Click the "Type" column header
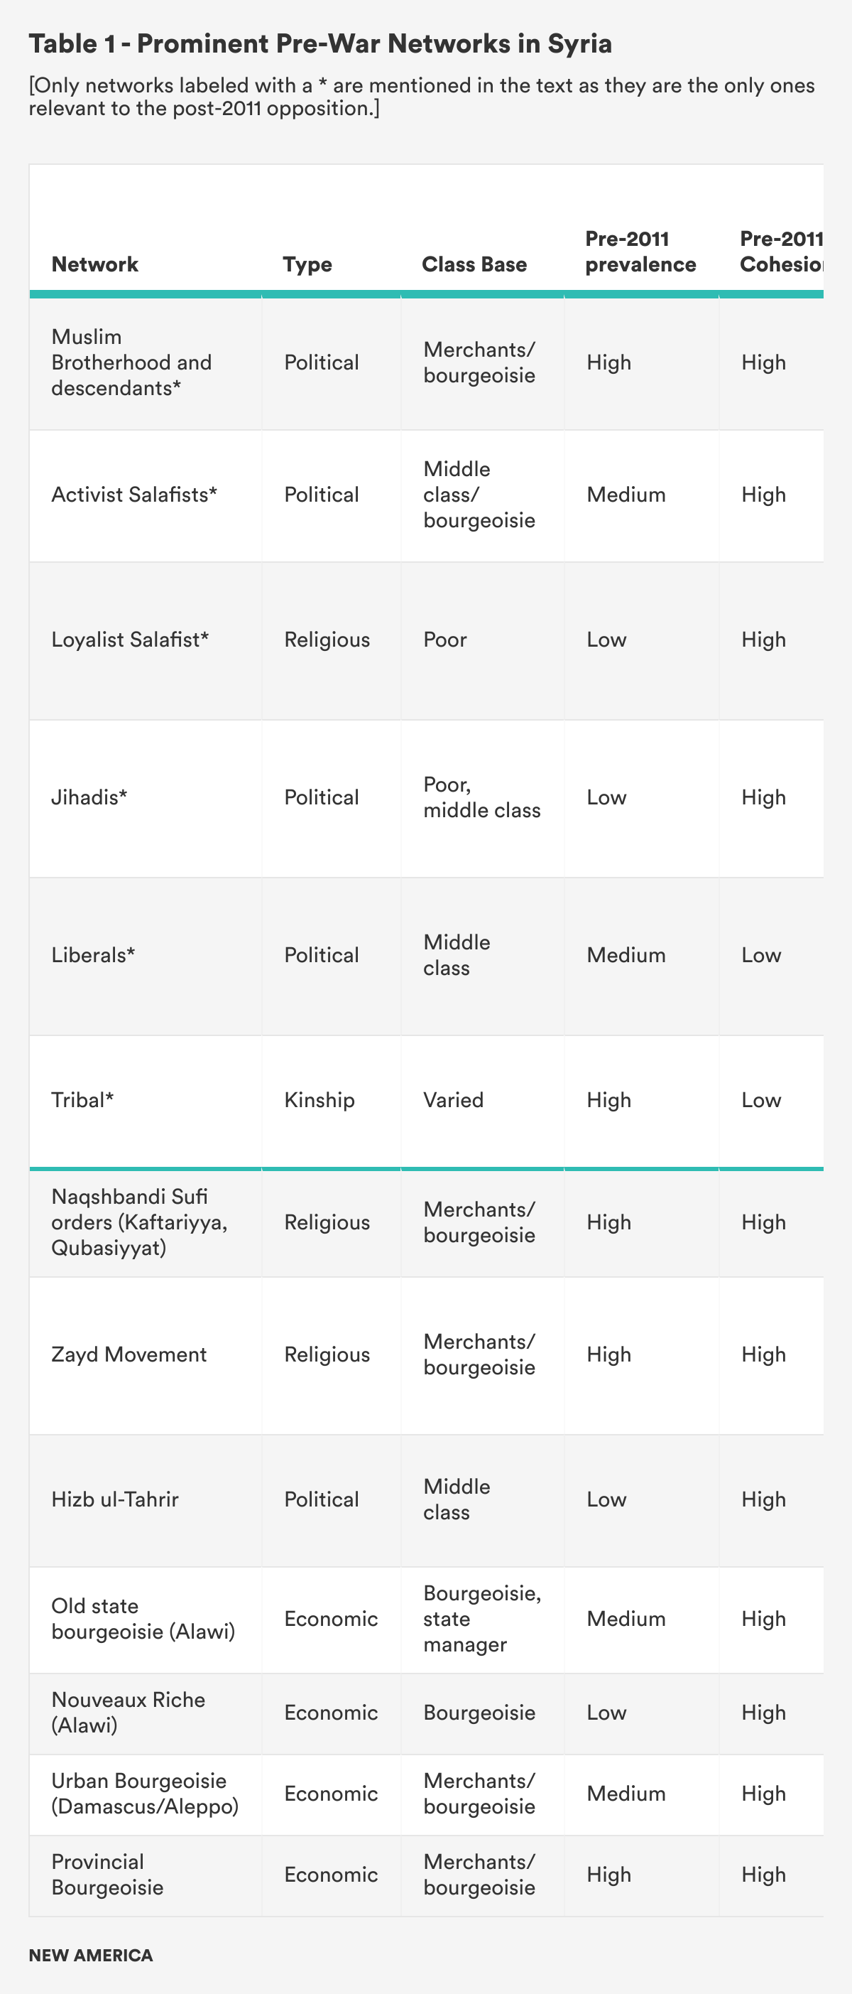The width and height of the screenshot is (852, 1994). coord(307,265)
